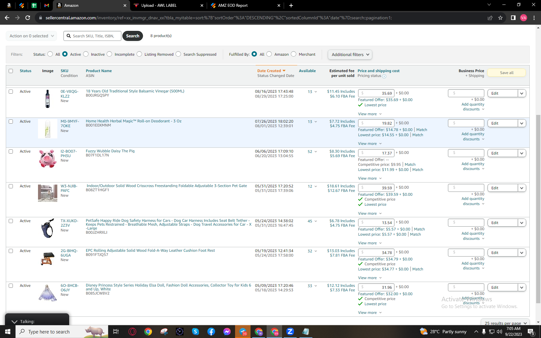Click the Search button
The width and height of the screenshot is (541, 338).
[133, 36]
